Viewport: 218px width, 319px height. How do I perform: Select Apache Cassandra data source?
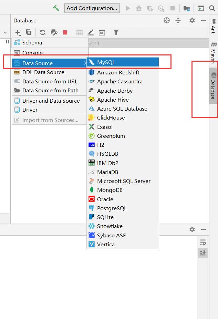[x=123, y=81]
